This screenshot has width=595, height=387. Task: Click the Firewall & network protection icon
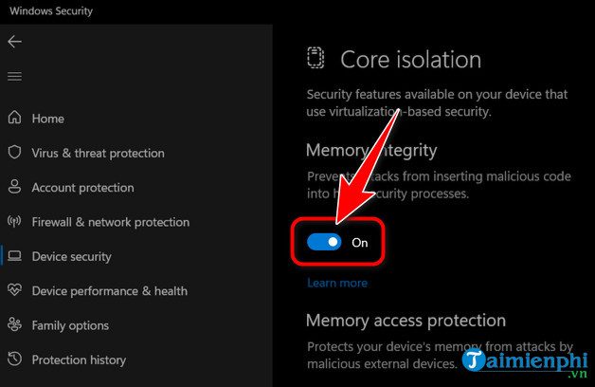point(14,222)
